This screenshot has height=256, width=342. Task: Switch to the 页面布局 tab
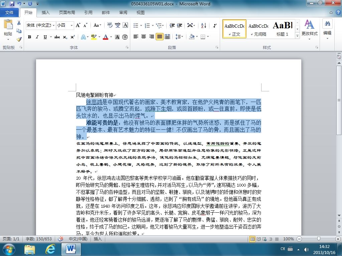(x=67, y=13)
